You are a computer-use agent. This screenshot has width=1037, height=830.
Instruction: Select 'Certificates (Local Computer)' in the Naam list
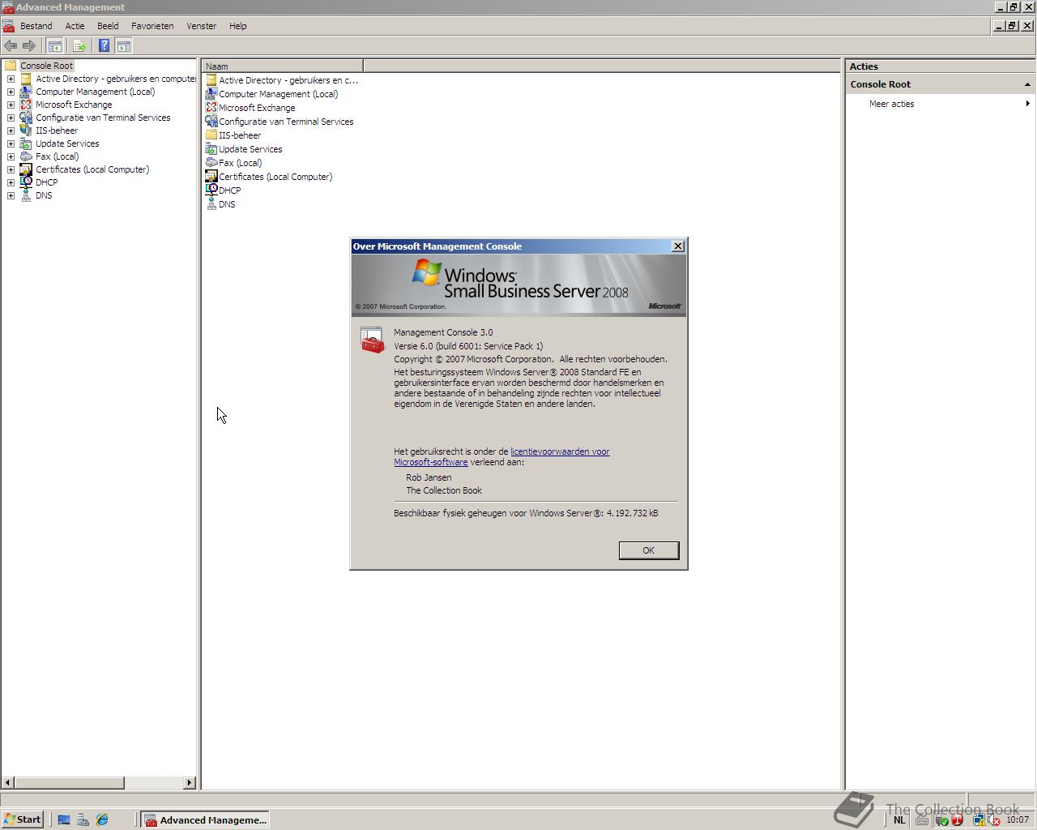tap(275, 177)
